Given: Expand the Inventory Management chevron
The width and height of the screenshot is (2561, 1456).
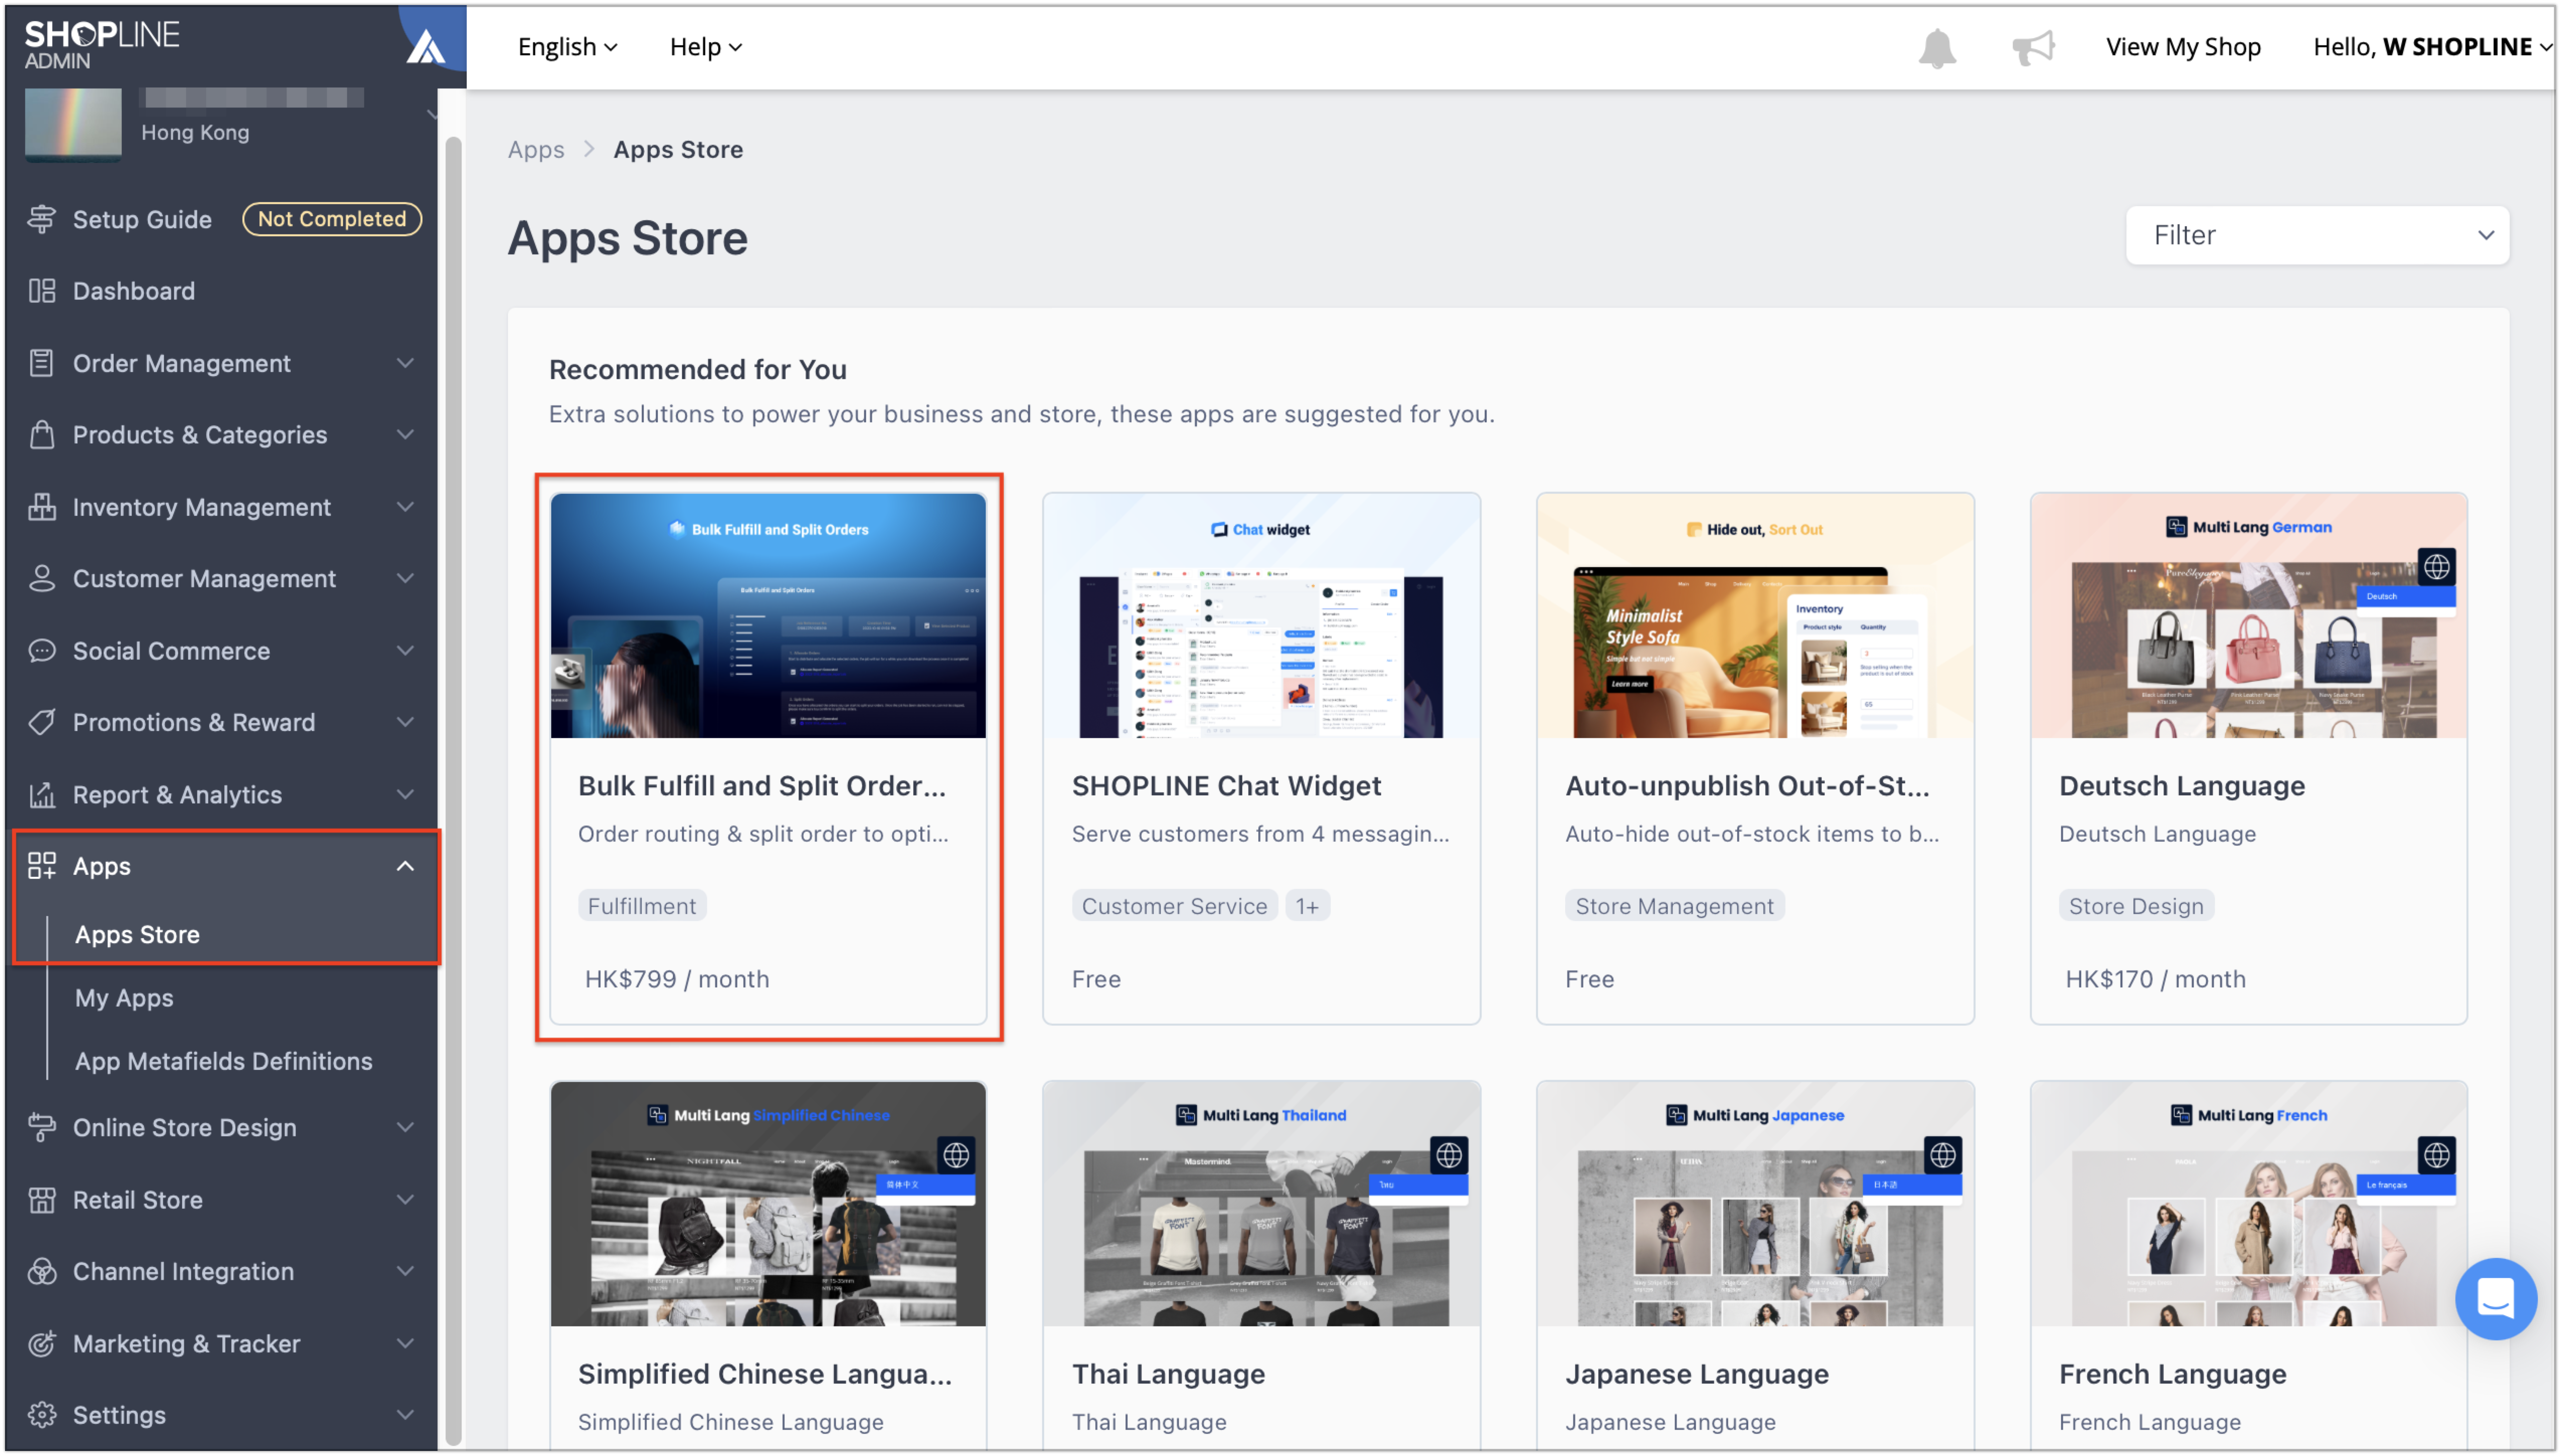Looking at the screenshot, I should 405,507.
